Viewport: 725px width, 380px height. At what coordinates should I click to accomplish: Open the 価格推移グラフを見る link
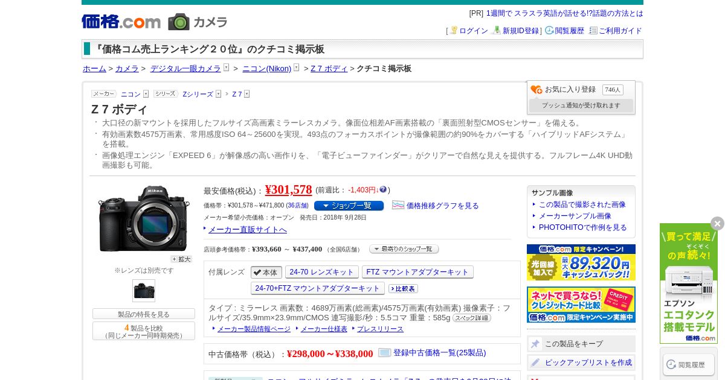coord(442,206)
